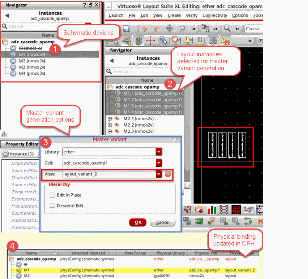Screen dimensions: 308x279
Task: Click the green checkmark verify binding icon
Action: (x=199, y=221)
